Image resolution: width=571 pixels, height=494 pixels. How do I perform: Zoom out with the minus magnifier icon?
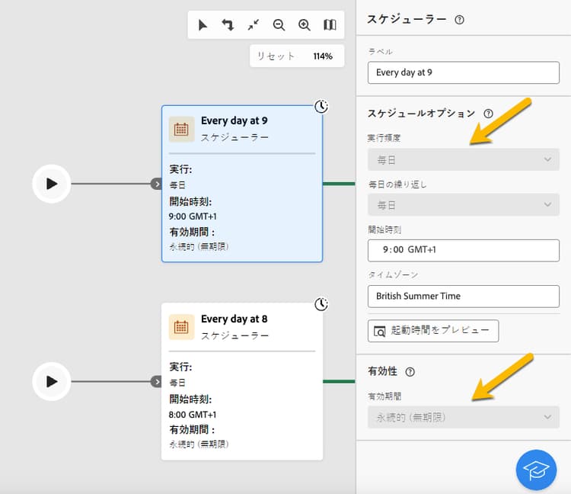coord(279,25)
